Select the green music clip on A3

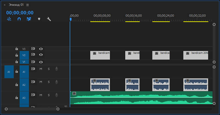(141, 98)
